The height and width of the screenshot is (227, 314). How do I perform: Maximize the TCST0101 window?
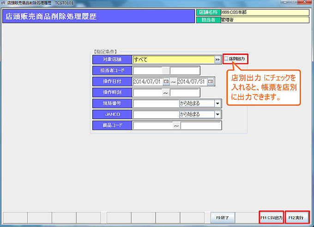(x=293, y=2)
